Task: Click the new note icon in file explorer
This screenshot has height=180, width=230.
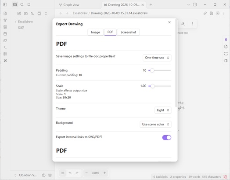Action: coord(19,14)
